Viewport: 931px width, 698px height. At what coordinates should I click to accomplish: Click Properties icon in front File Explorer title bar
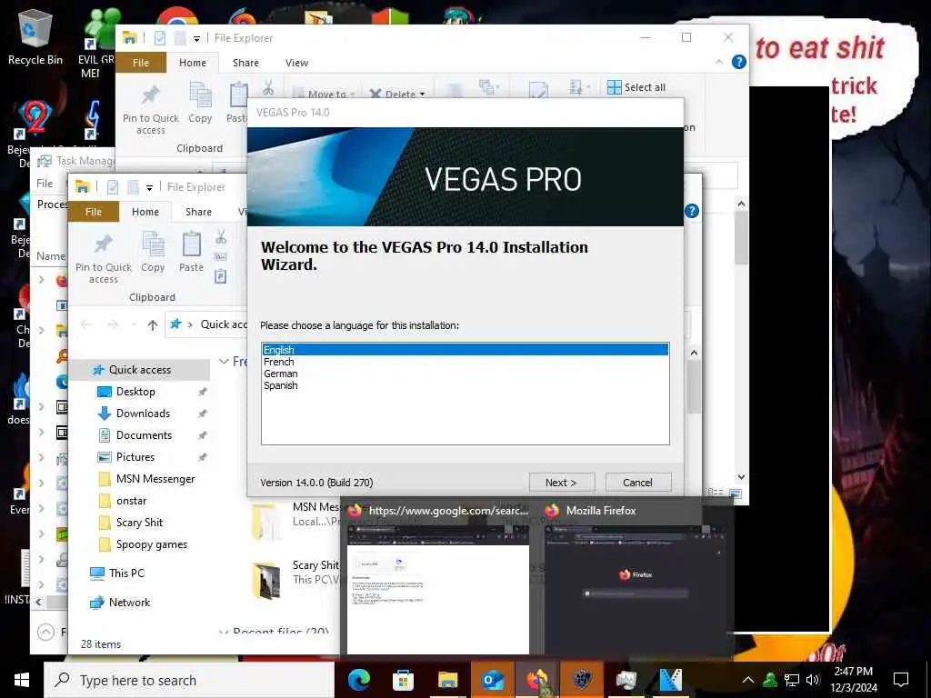[112, 187]
